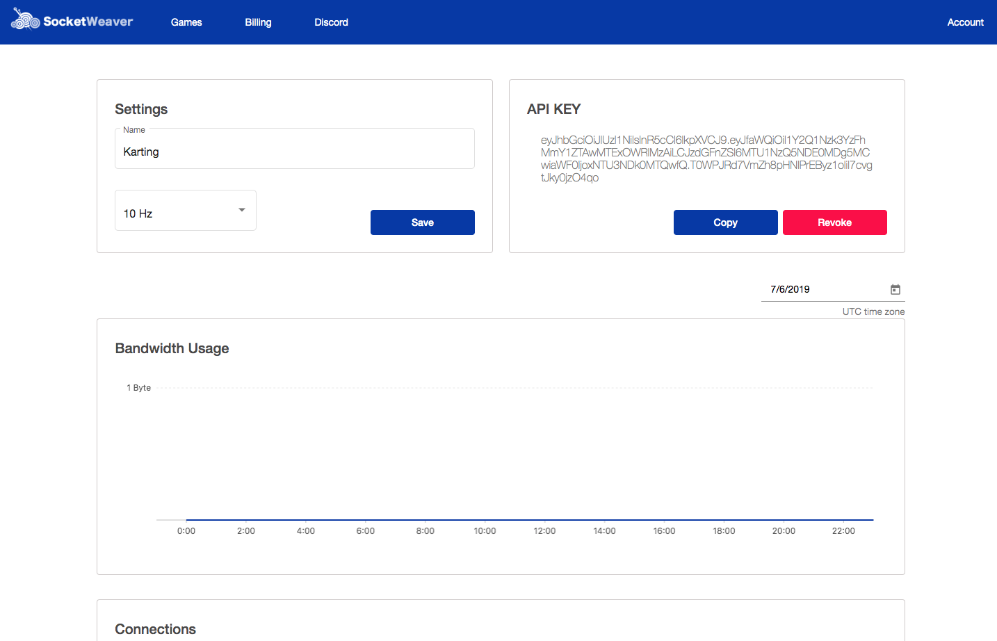
Task: Select the Name field containing Karting
Action: tap(294, 152)
